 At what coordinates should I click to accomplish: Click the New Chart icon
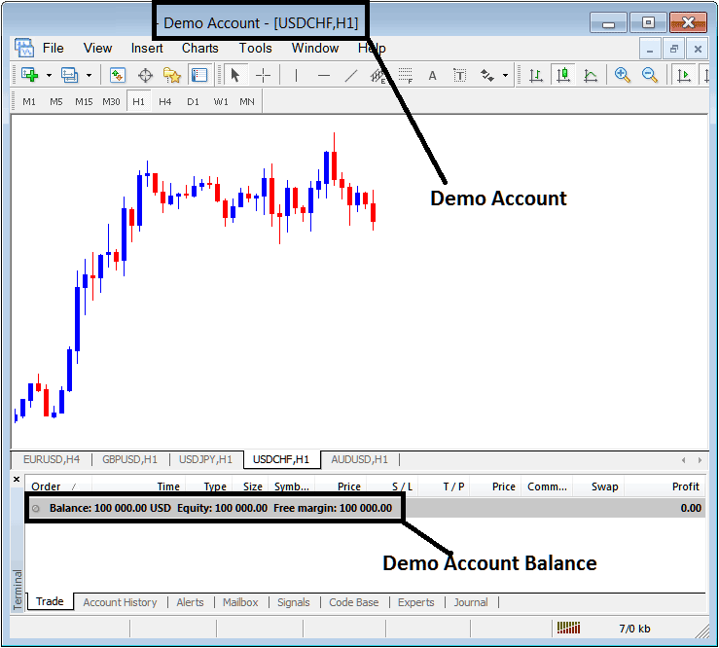click(29, 75)
